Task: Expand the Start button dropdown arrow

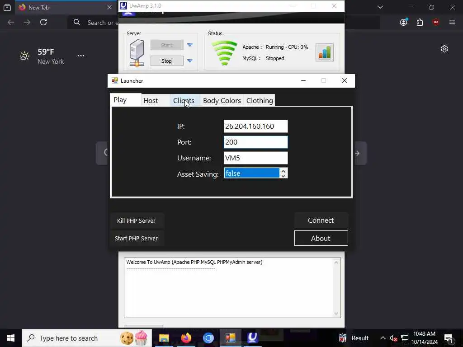Action: (x=190, y=45)
